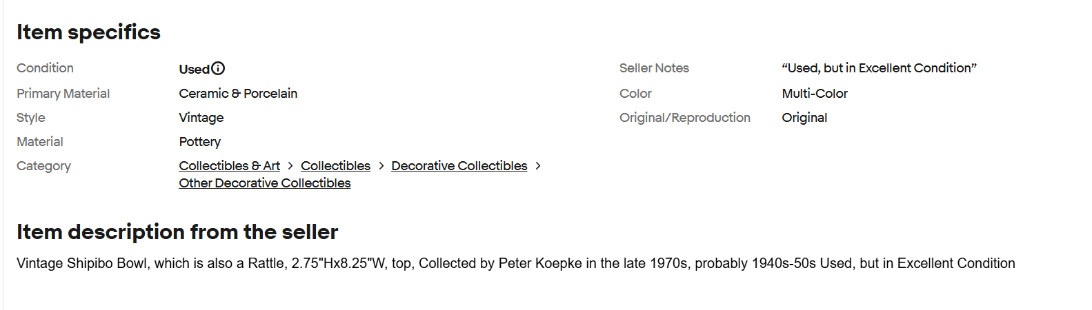The image size is (1092, 310).
Task: Click the Original/Reproduction label
Action: pos(684,118)
